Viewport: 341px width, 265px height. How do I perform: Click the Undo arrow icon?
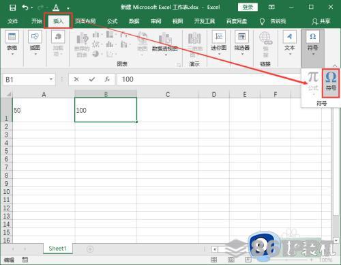[x=25, y=8]
